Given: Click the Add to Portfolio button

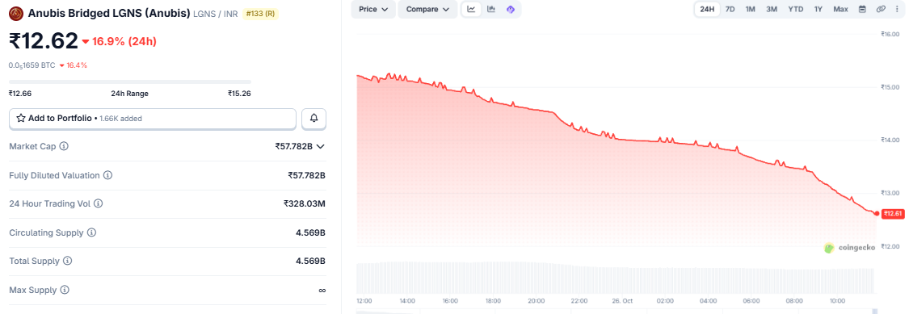Looking at the screenshot, I should 153,118.
